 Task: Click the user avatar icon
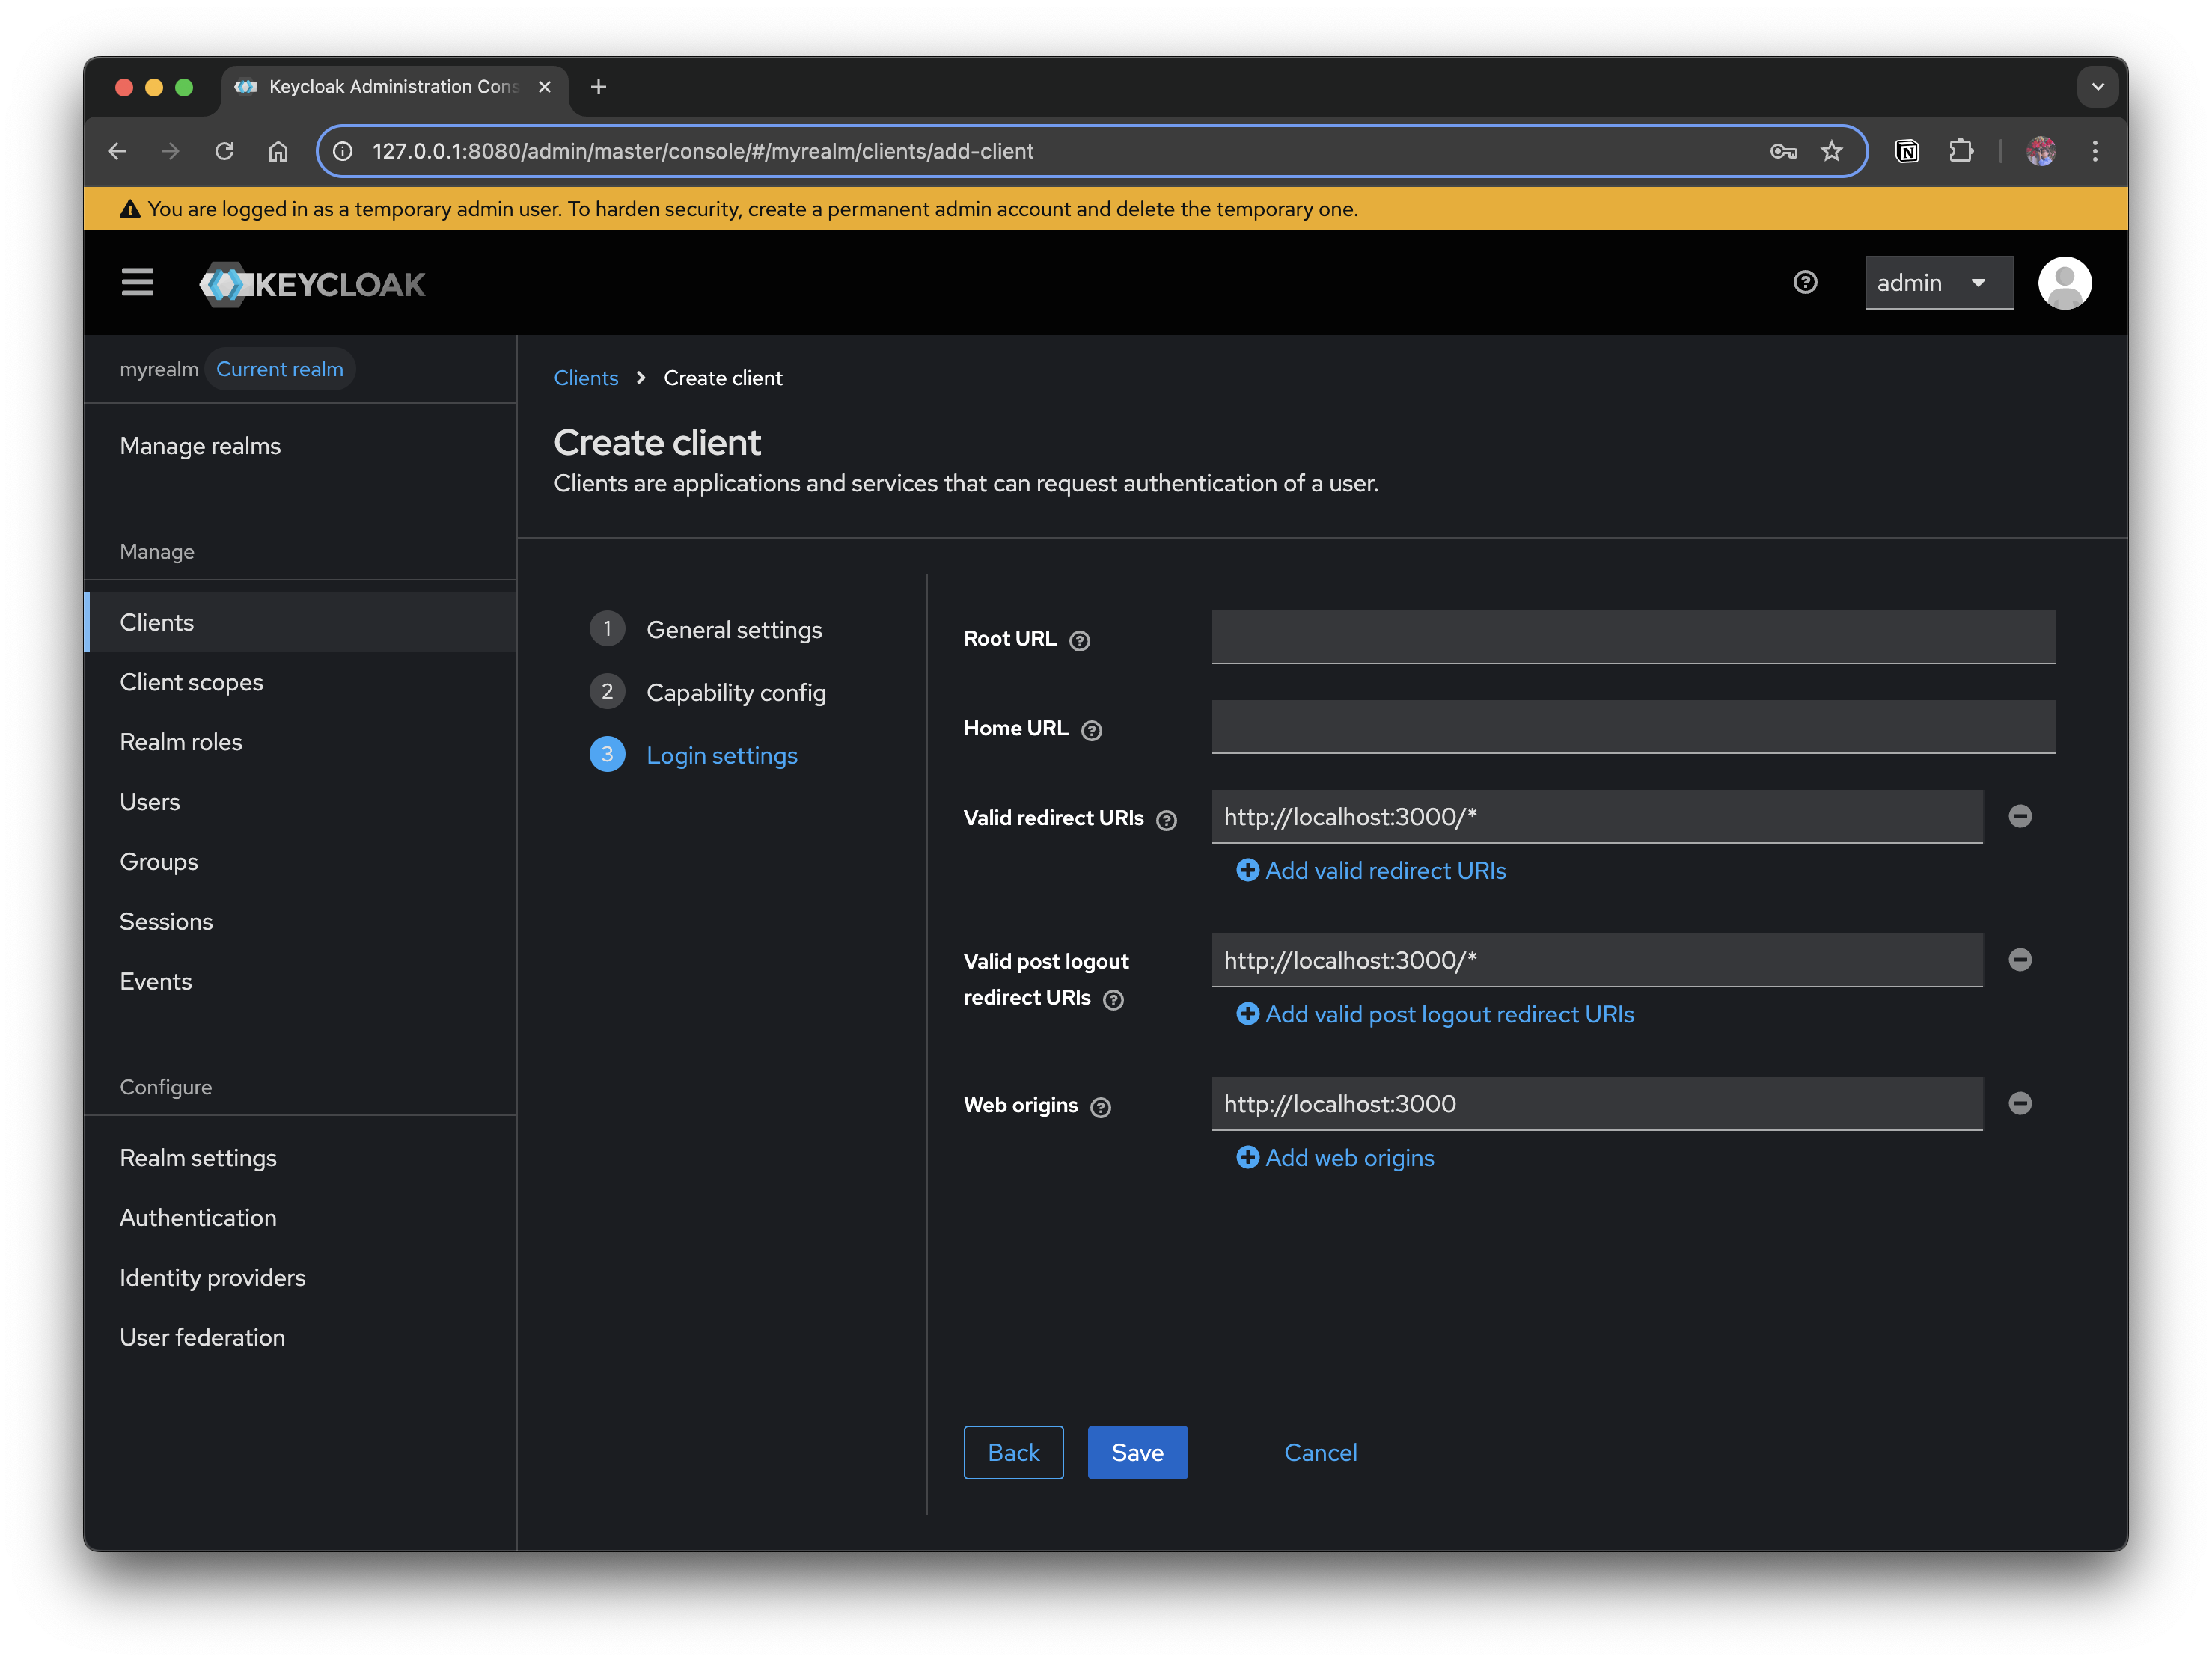click(x=2065, y=283)
